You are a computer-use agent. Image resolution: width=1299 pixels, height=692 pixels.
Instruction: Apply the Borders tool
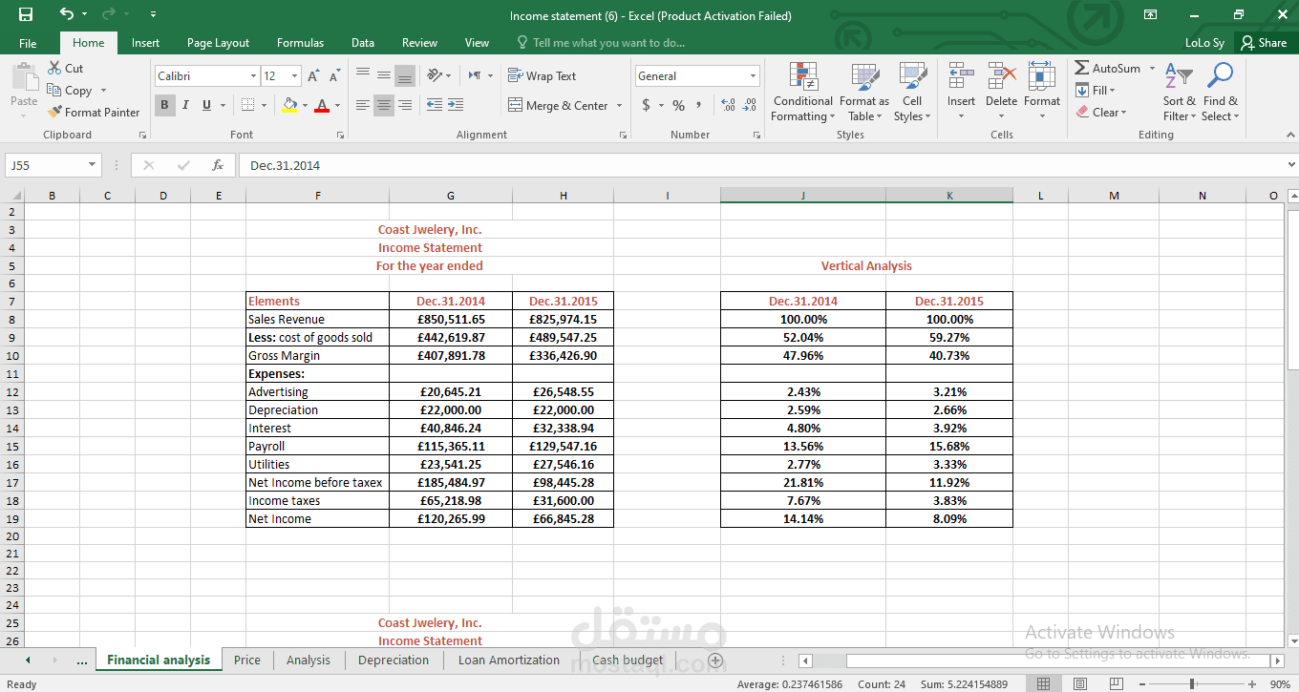point(247,105)
